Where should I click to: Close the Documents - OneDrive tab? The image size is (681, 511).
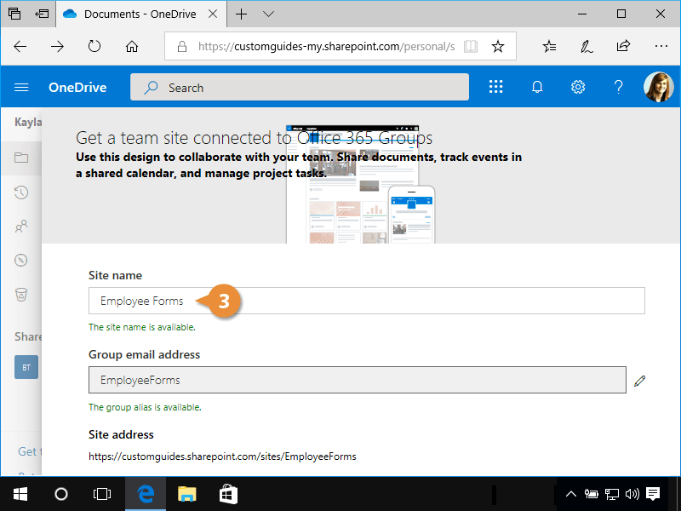213,14
